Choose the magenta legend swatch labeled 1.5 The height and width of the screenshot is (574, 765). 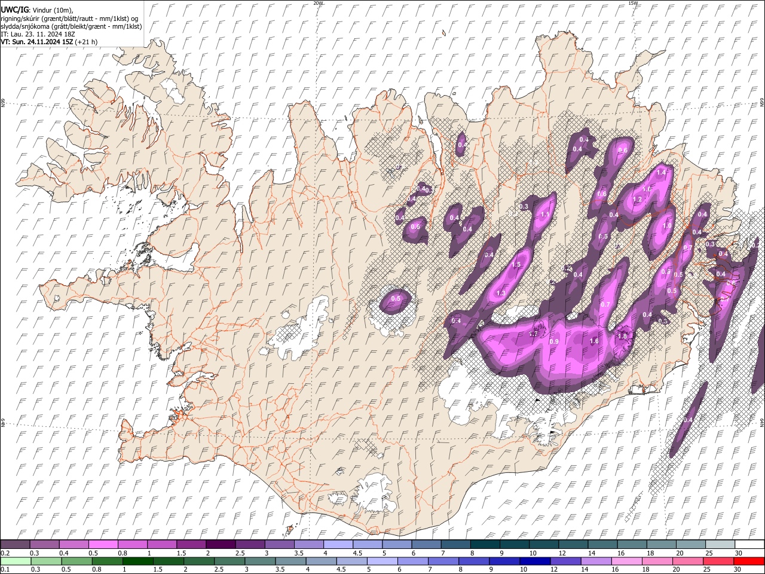pos(191,544)
